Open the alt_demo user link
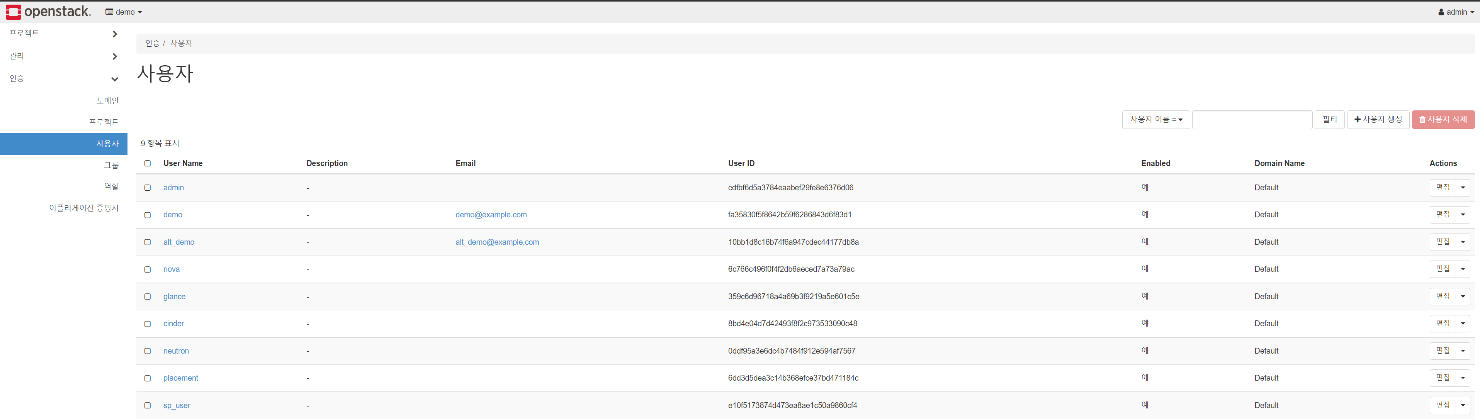The width and height of the screenshot is (1480, 420). 179,242
